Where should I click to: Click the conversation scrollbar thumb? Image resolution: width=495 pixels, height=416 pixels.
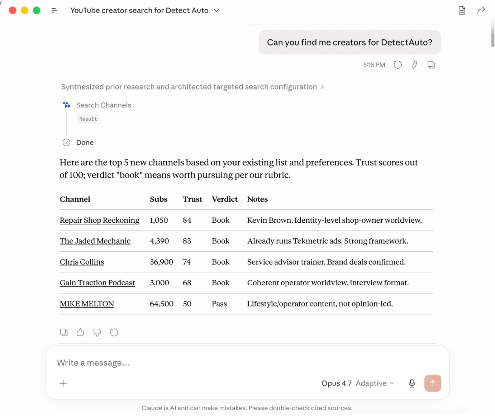pos(493,33)
